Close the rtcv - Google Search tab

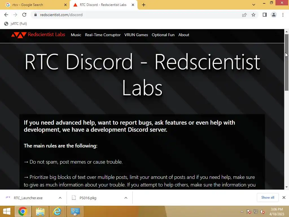tap(65, 5)
